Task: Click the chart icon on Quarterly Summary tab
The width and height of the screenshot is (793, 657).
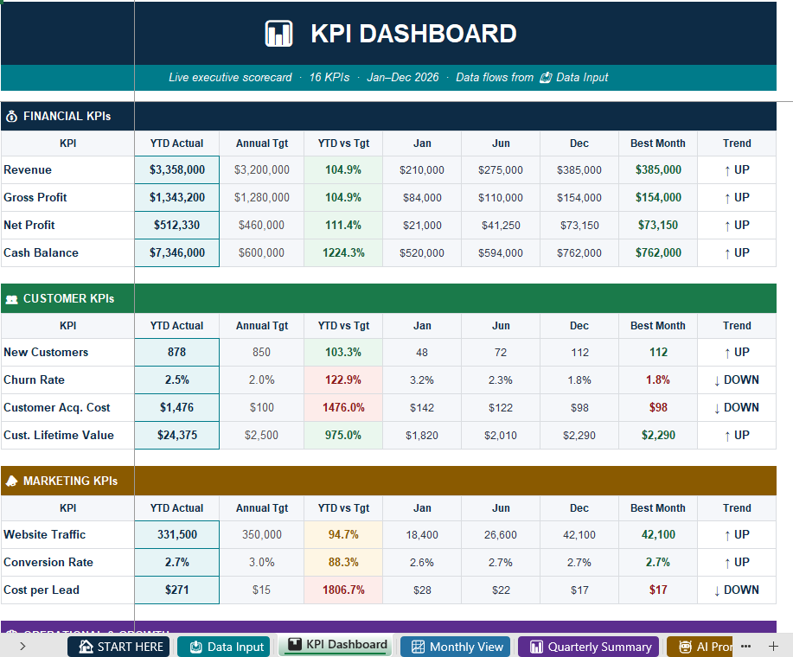Action: pyautogui.click(x=536, y=647)
